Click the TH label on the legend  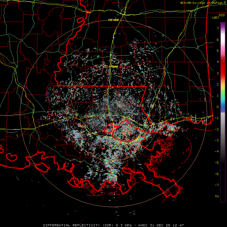point(217,196)
